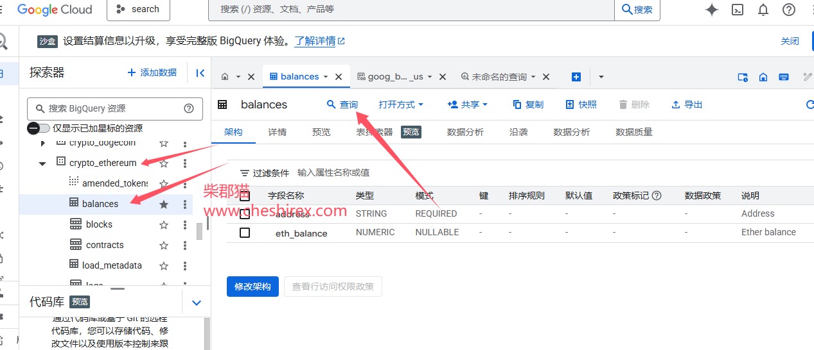Screen dimensions: 814x350
Task: Click the home icon at right of tab bar
Action: tap(763, 77)
